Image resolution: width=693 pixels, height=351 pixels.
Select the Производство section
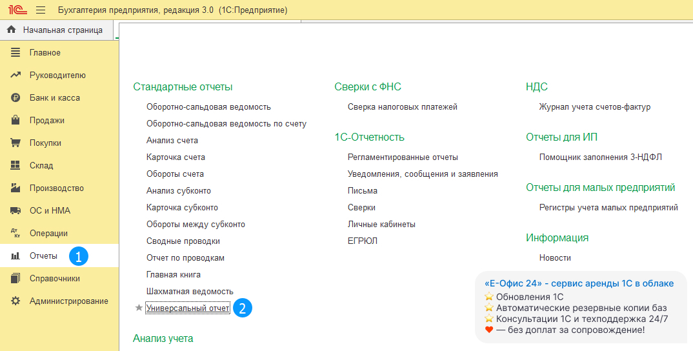(x=59, y=188)
